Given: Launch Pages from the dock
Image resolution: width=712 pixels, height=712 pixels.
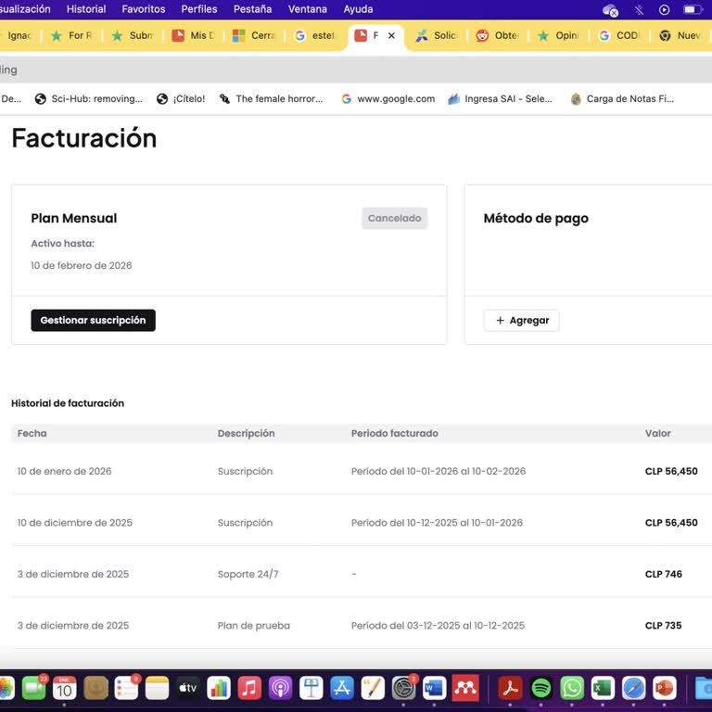Looking at the screenshot, I should click(x=373, y=689).
